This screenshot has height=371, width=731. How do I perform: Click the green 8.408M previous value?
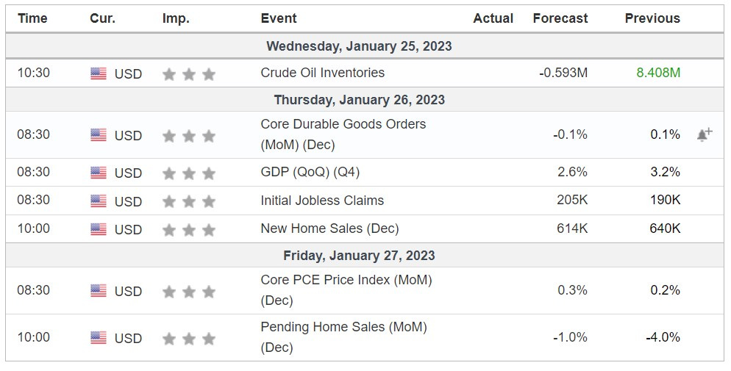tap(658, 73)
